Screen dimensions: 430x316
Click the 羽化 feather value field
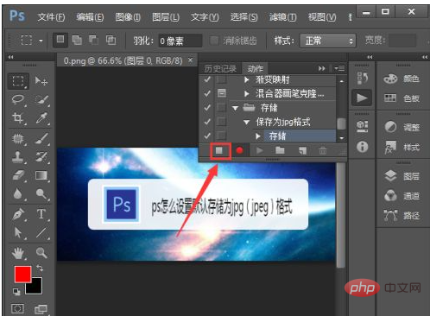[x=180, y=41]
